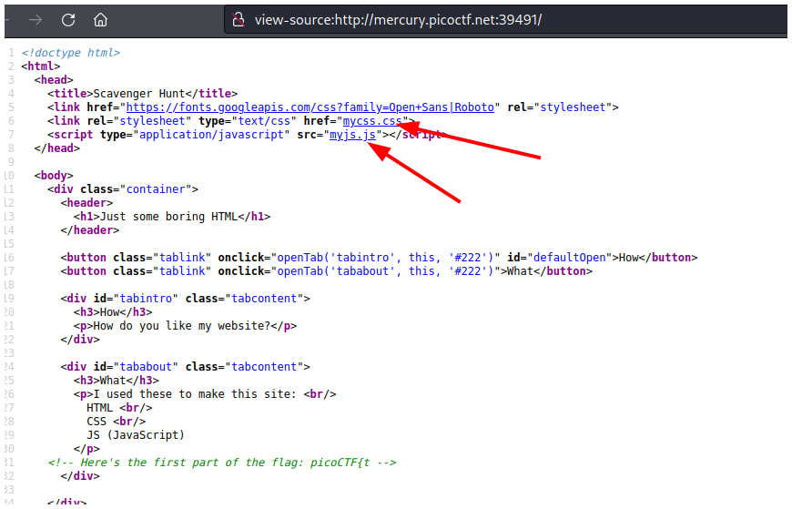The height and width of the screenshot is (509, 792).
Task: Click the 'JS (JavaScript)' text line
Action: click(x=136, y=435)
